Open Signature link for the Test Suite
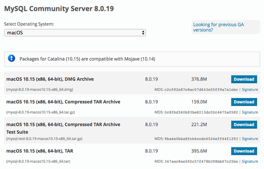Viewport: 264px width, 169px height. click(250, 139)
